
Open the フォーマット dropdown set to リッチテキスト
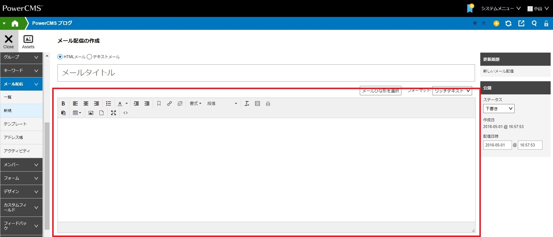pos(452,91)
